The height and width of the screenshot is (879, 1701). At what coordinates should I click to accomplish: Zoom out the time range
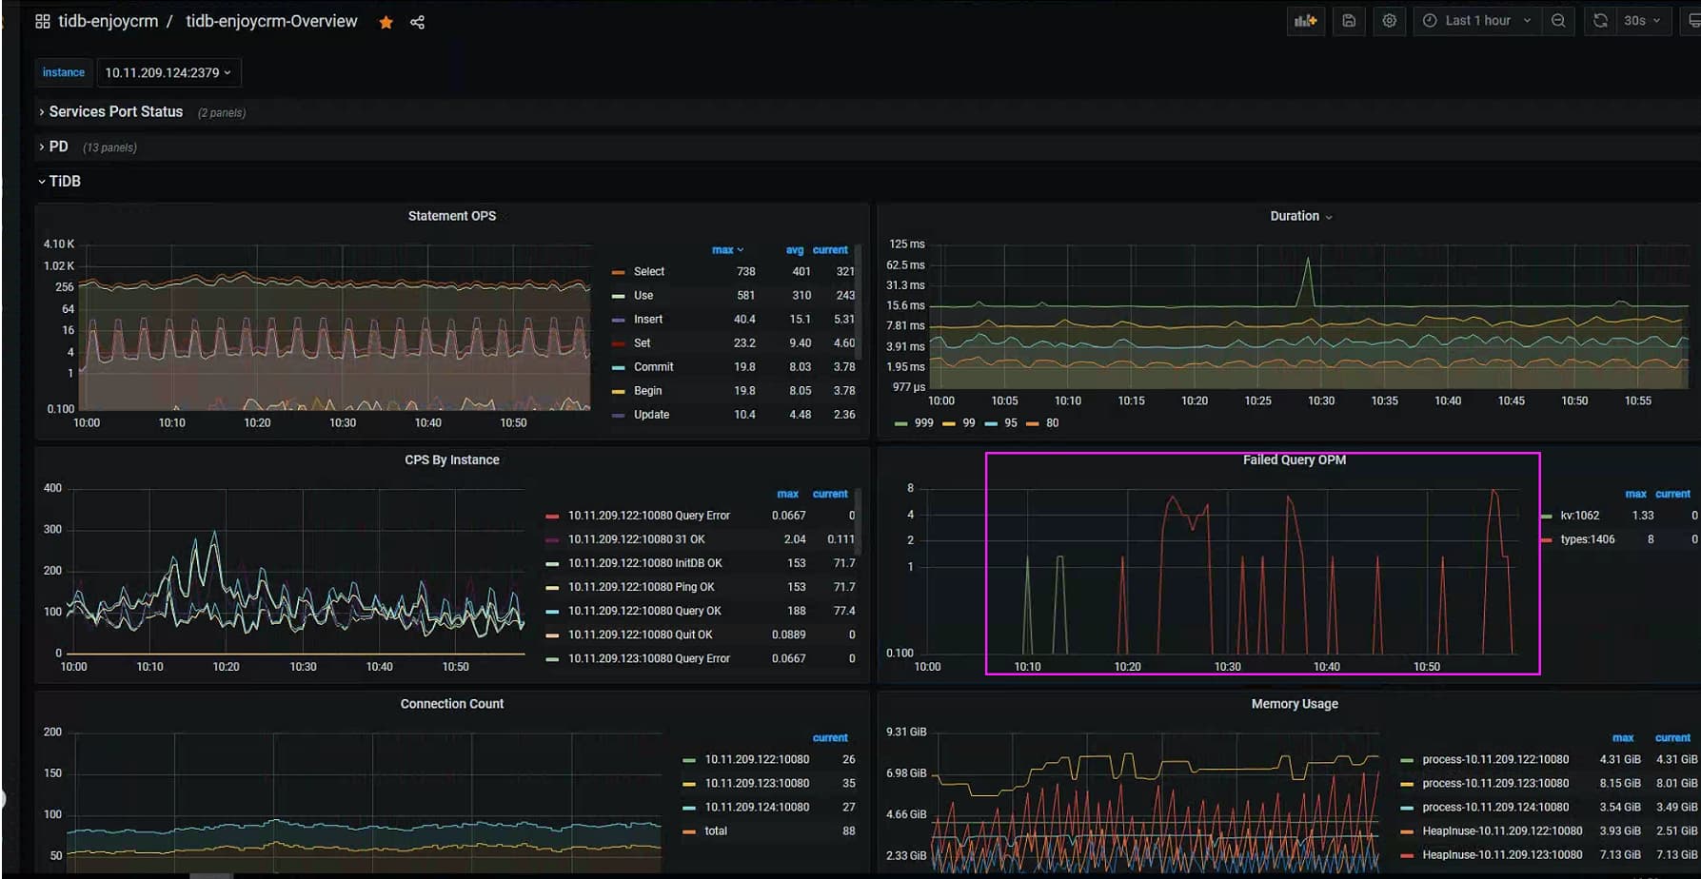click(x=1558, y=21)
